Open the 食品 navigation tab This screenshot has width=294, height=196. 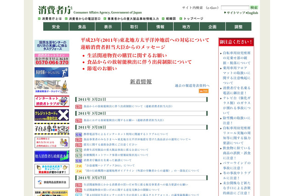click(82, 27)
